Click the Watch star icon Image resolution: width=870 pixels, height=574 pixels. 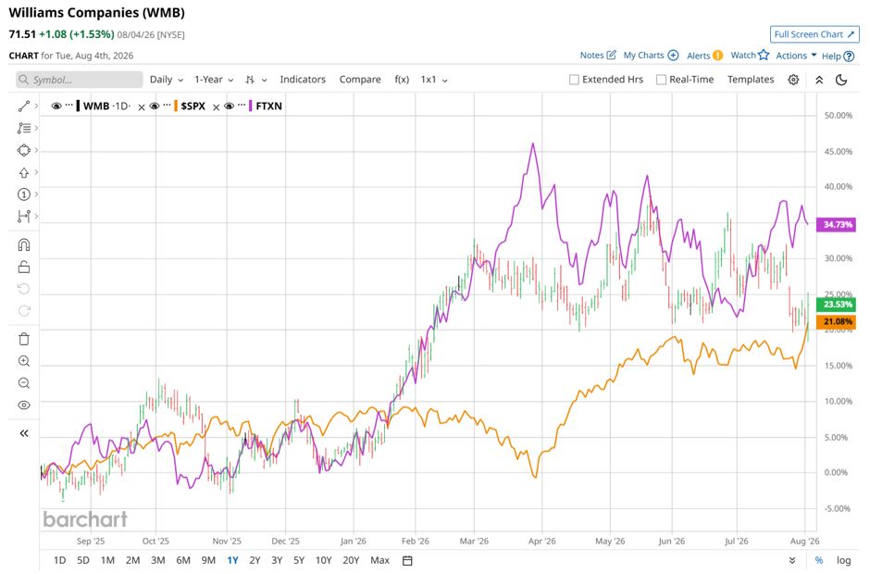(764, 55)
